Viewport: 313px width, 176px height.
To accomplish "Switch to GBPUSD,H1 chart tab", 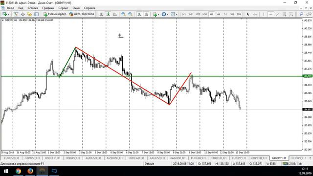I will pos(32,158).
